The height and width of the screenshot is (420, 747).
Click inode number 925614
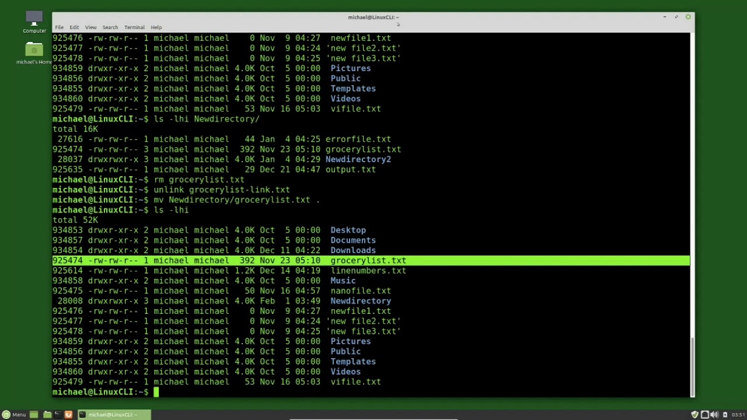[68, 271]
